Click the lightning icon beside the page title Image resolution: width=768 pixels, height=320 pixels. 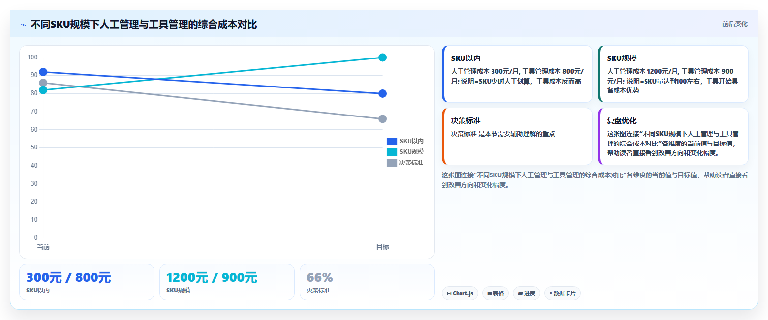point(23,25)
